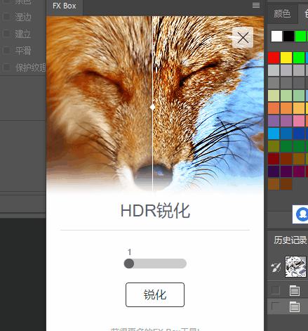Toggle the 平滑 checkbox
This screenshot has height=331, width=308.
[7, 51]
